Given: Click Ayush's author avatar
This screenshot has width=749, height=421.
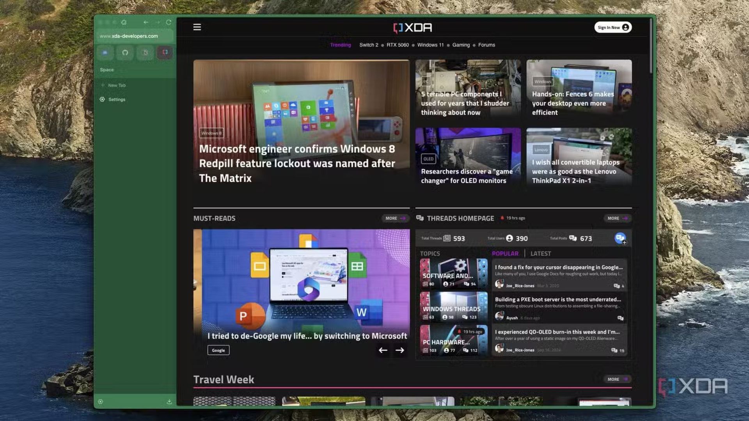Looking at the screenshot, I should coord(499,317).
